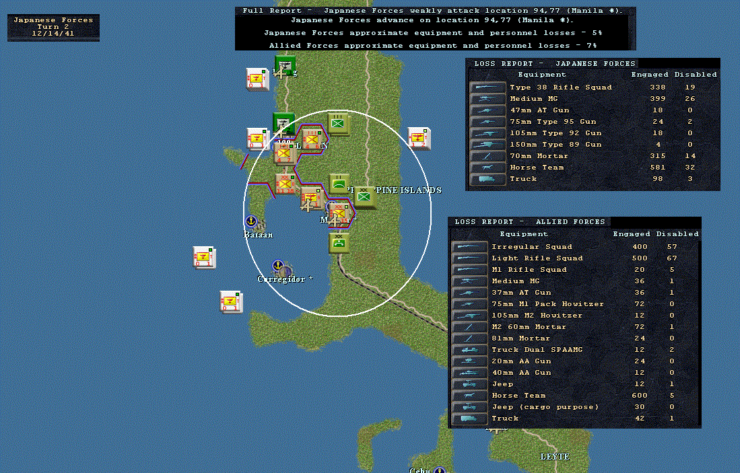Image resolution: width=740 pixels, height=473 pixels.
Task: Select the Japanese division counter marked 11 18
Action: (285, 184)
